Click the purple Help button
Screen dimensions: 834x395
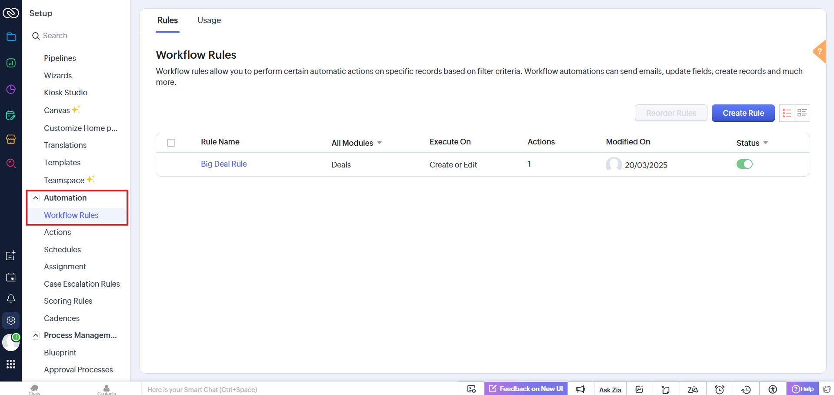803,389
